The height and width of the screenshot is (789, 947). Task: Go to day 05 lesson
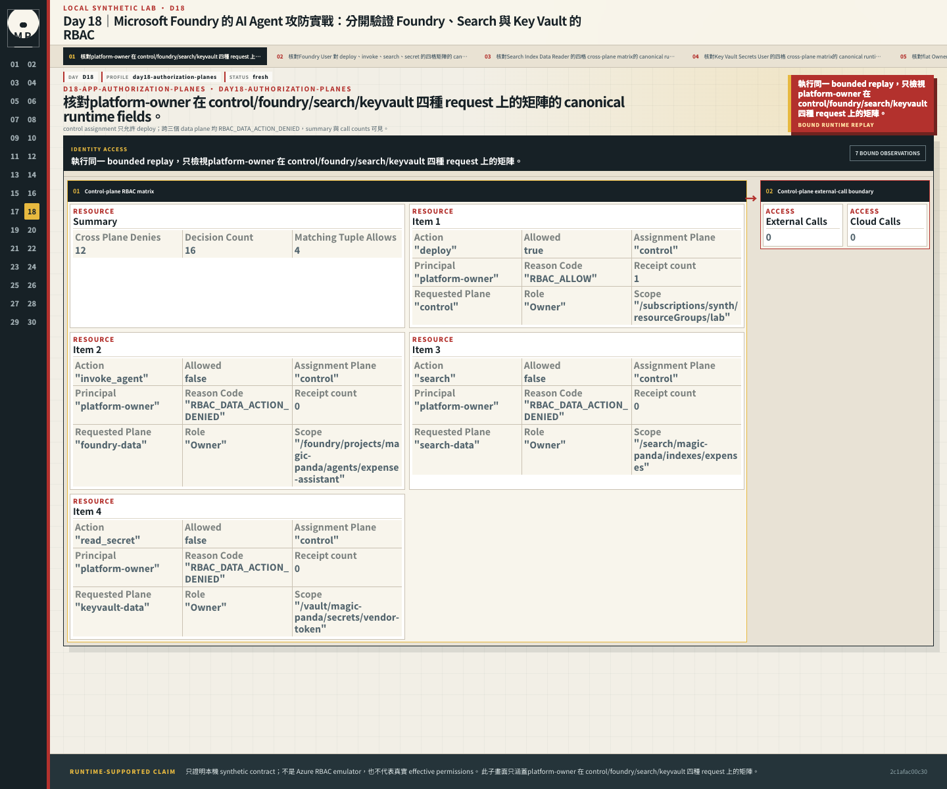pyautogui.click(x=14, y=101)
